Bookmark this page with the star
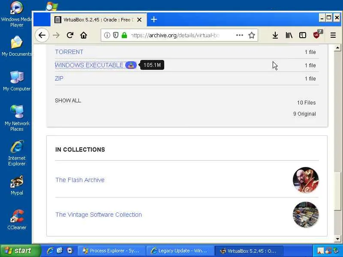 click(x=252, y=35)
